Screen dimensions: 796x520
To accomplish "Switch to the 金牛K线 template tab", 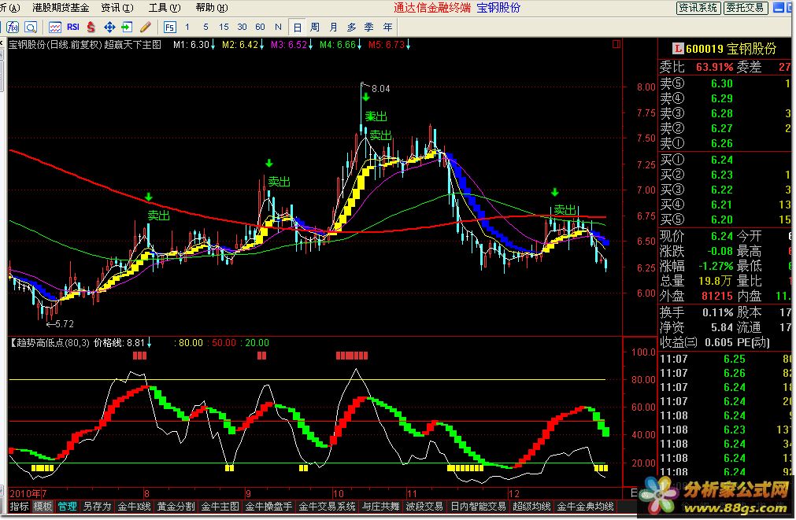I will [x=135, y=507].
